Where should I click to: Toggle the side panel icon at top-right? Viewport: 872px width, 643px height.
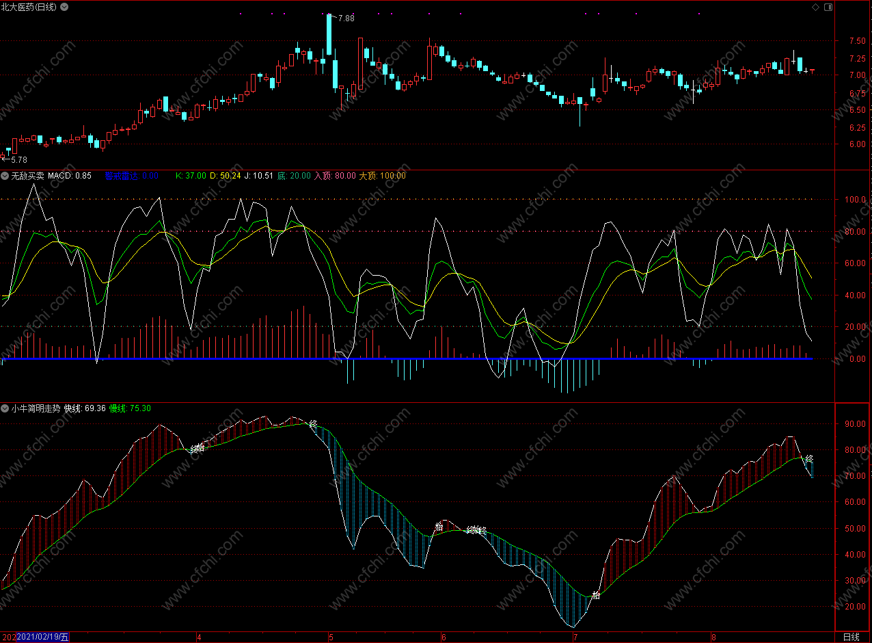click(x=828, y=7)
